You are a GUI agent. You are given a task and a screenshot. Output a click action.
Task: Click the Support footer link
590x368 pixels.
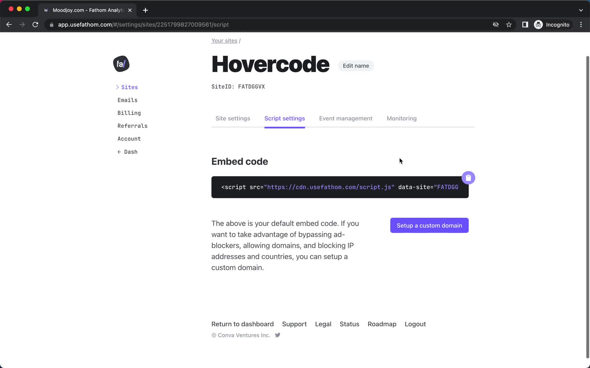point(294,324)
